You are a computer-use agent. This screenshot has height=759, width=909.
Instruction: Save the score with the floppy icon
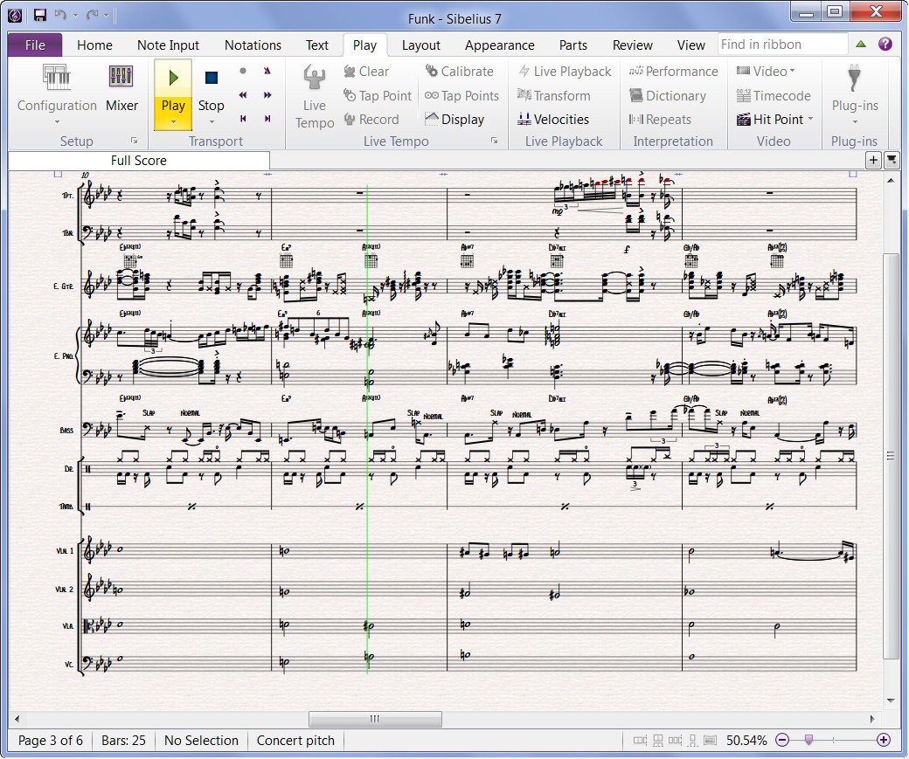pos(39,15)
